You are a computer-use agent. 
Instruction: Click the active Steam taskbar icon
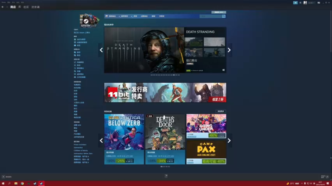click(41, 184)
